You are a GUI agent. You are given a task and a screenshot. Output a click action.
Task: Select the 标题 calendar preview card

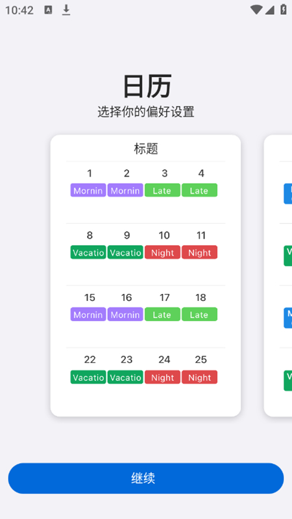[x=145, y=275]
